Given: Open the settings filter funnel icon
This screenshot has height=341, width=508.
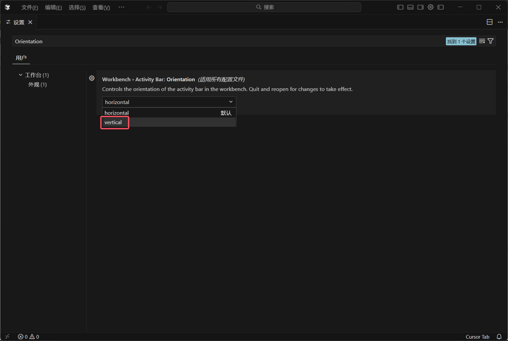Looking at the screenshot, I should 490,41.
